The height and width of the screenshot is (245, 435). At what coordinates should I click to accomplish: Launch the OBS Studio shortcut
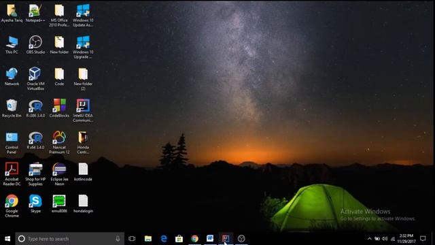(35, 45)
